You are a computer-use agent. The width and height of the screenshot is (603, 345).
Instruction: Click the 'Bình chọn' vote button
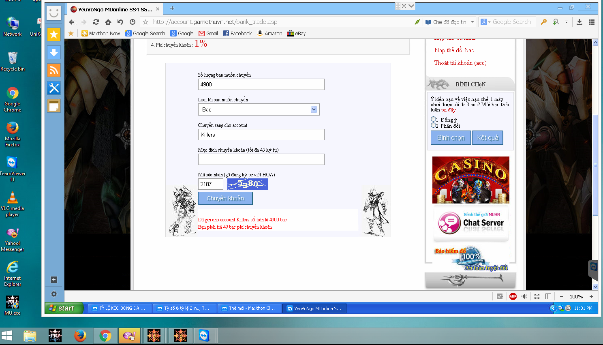pos(451,138)
